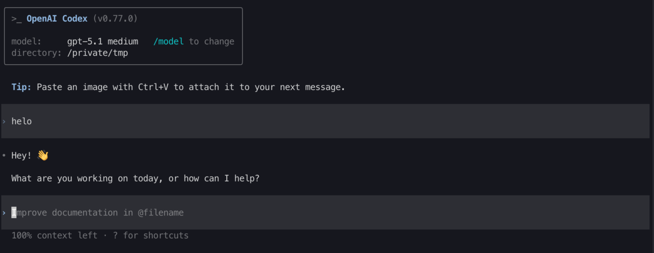
Task: Click the prompt chevron beside helo
Action: coord(4,122)
